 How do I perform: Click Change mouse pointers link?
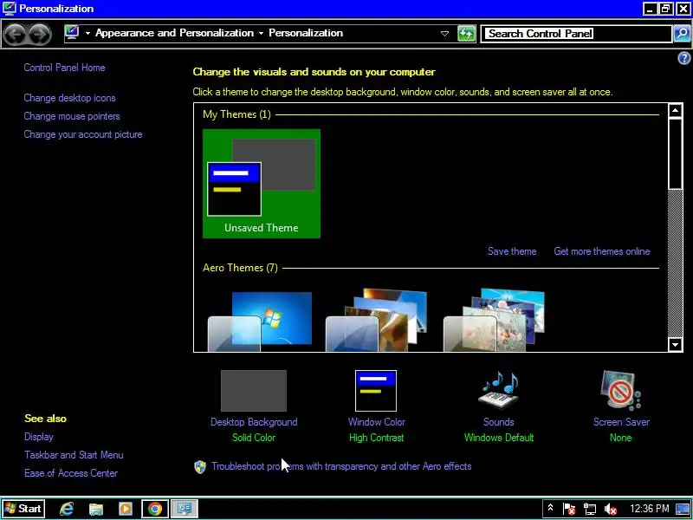(72, 116)
